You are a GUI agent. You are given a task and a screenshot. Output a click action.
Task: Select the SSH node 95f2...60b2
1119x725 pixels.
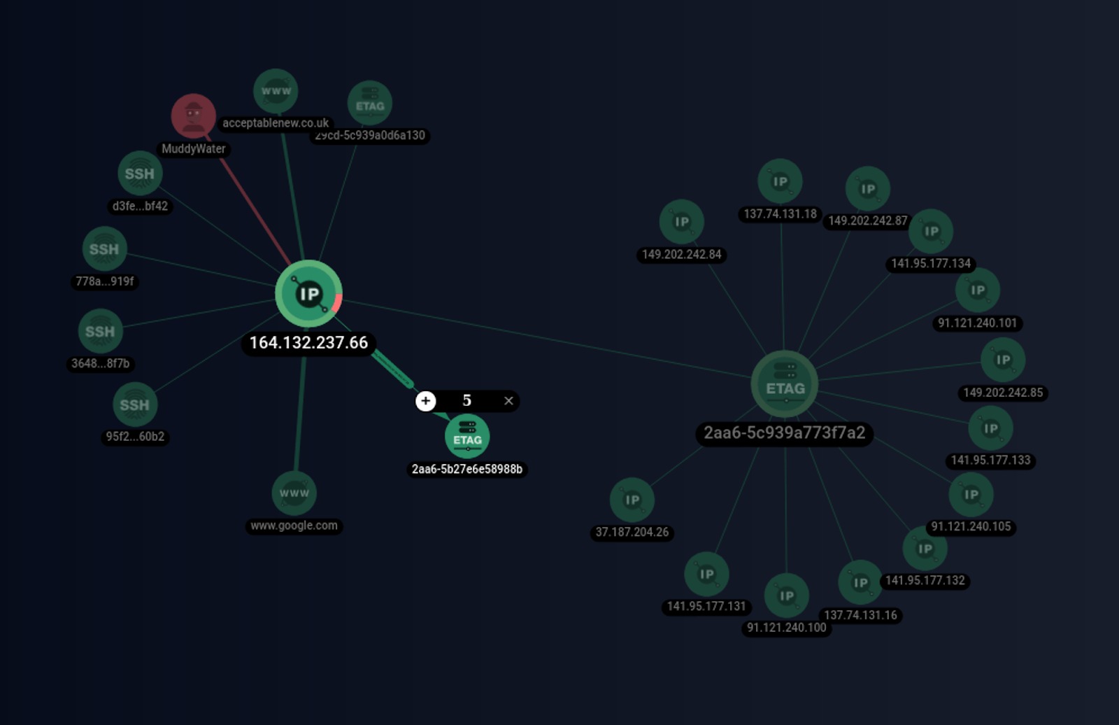(x=135, y=404)
